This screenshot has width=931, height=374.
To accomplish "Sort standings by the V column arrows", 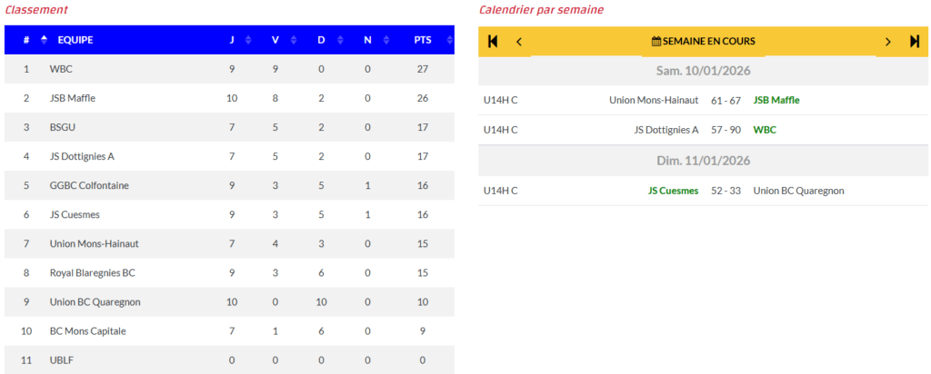I will pos(292,40).
